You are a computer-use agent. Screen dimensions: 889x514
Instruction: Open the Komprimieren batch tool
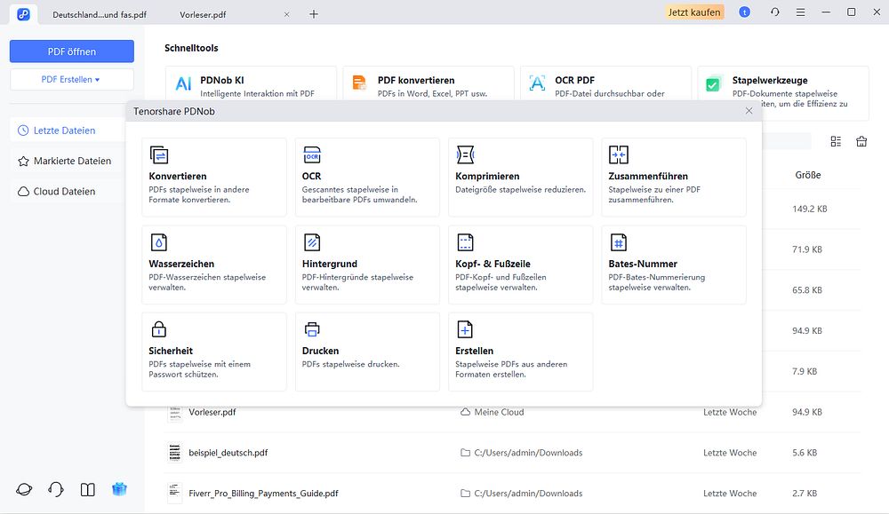[520, 178]
